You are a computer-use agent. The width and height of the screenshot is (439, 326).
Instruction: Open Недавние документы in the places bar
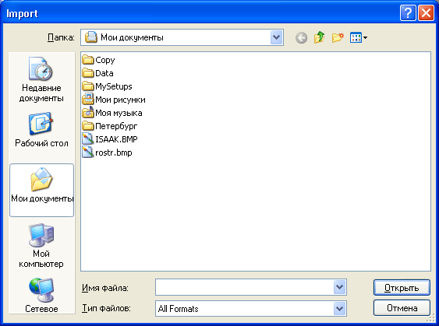point(41,79)
